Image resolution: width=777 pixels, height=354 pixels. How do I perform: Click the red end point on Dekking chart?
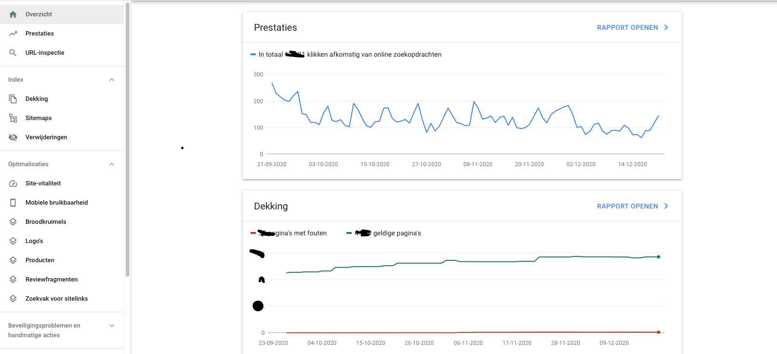click(659, 332)
